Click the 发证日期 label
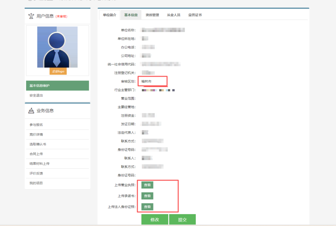Image resolution: width=336 pixels, height=226 pixels. pyautogui.click(x=128, y=124)
